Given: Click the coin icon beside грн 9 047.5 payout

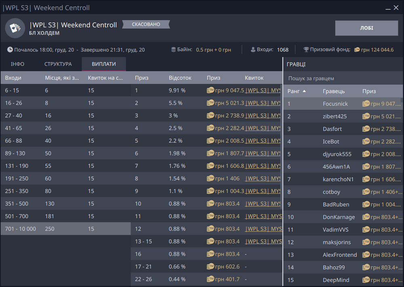Looking at the screenshot, I should tap(210, 91).
